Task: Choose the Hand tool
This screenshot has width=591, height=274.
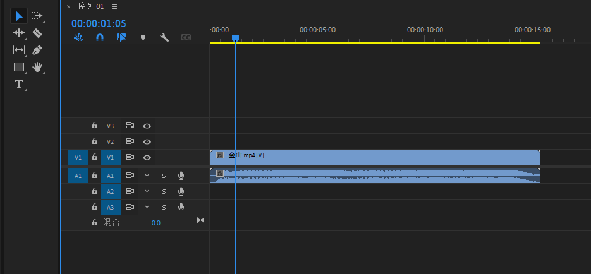Action: pyautogui.click(x=37, y=67)
